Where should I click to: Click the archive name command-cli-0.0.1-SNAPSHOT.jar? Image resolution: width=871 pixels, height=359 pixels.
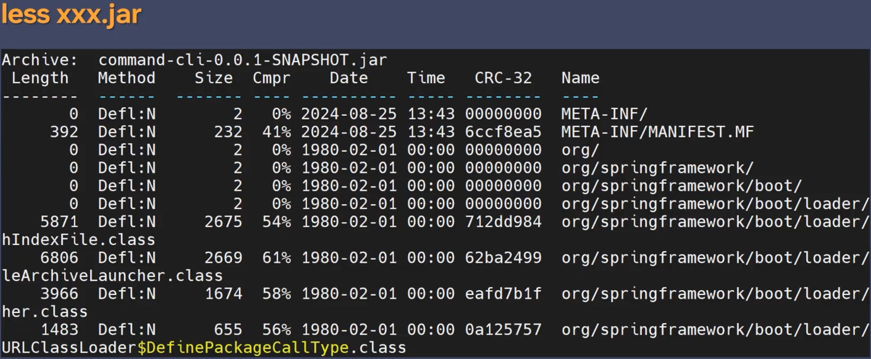click(x=242, y=60)
